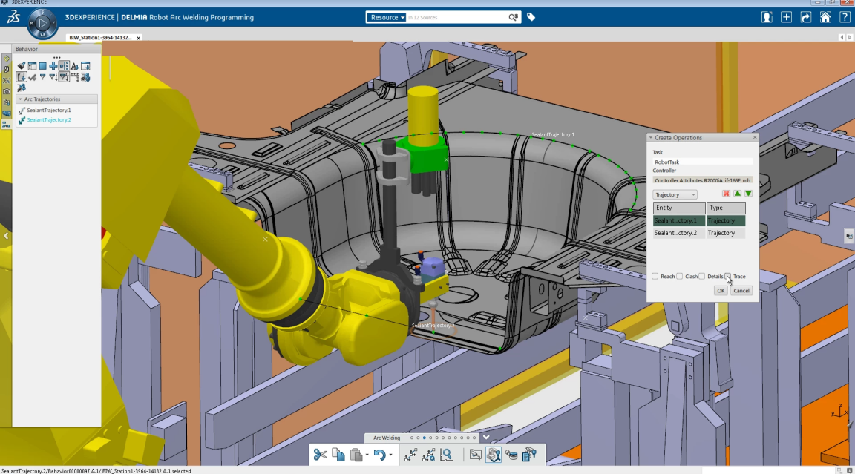Image resolution: width=855 pixels, height=474 pixels.
Task: Open the home icon in top bar
Action: click(825, 17)
